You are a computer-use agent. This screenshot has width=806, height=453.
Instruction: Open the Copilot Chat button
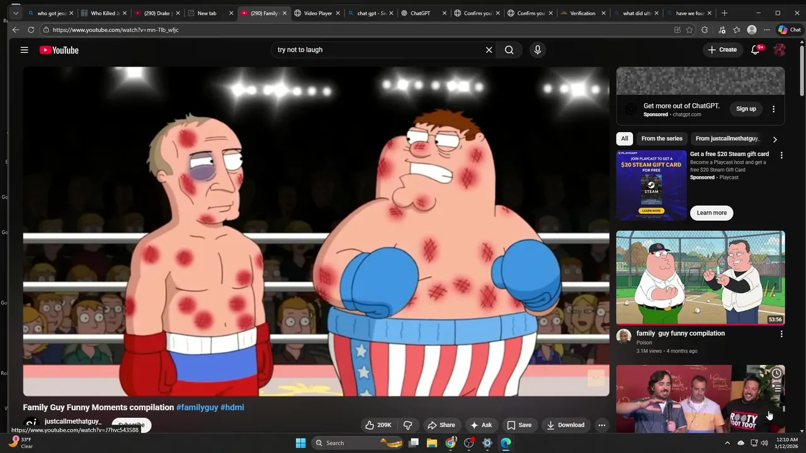pyautogui.click(x=790, y=30)
